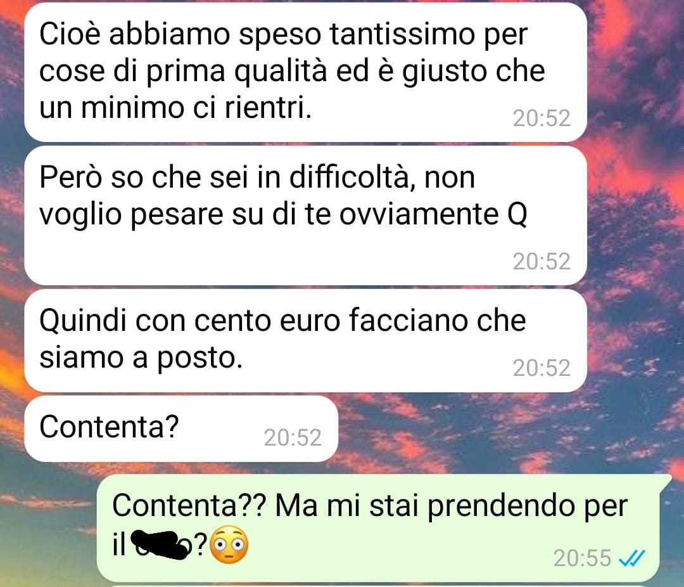Select the 'Cioè abbiamo speso tantissimo' message
Viewport: 684px width, 587px height.
tap(305, 72)
